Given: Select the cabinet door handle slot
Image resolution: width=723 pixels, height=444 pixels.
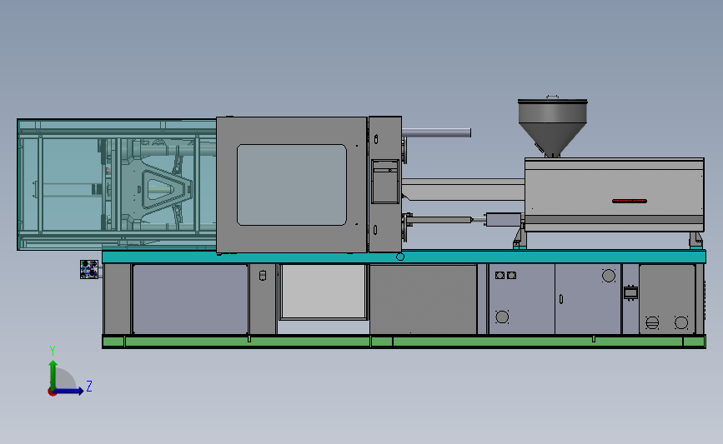Looking at the screenshot, I should [561, 299].
